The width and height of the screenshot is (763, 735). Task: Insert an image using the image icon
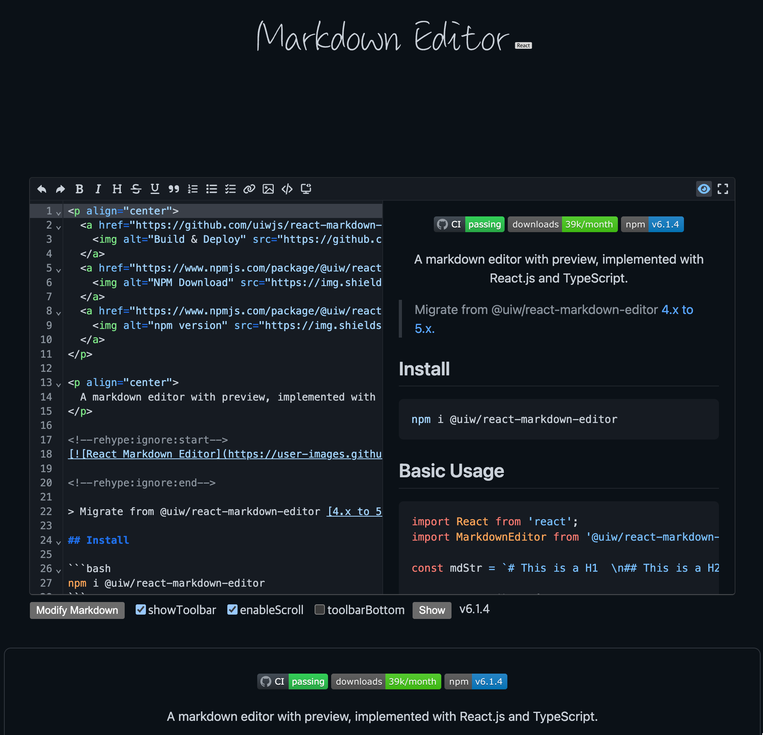pos(268,189)
